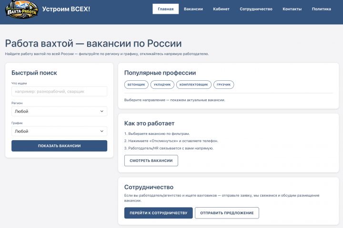Click the ОТПРАВИТЬ ПРЕДЛОЖЕНИЕ button
Image resolution: width=343 pixels, height=228 pixels.
(x=227, y=213)
